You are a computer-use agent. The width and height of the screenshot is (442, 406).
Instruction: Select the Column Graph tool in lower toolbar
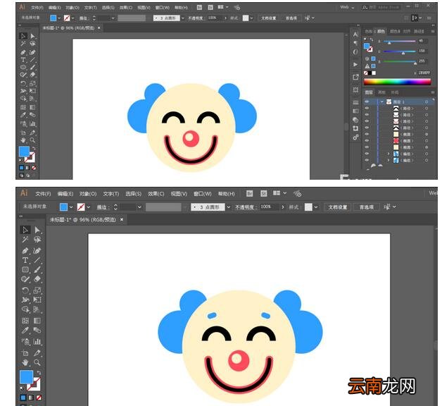(x=37, y=342)
